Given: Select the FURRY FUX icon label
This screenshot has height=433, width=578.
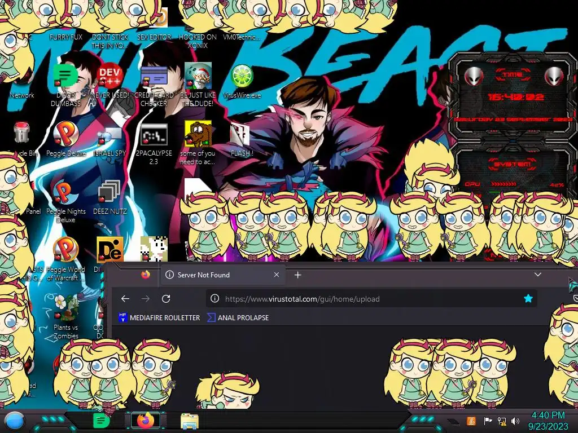Looking at the screenshot, I should (x=65, y=37).
